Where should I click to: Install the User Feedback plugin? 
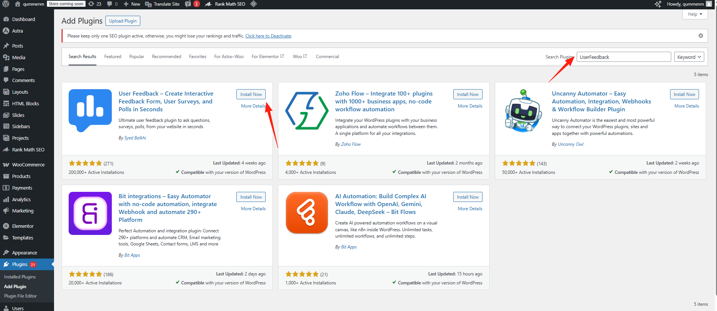click(251, 94)
